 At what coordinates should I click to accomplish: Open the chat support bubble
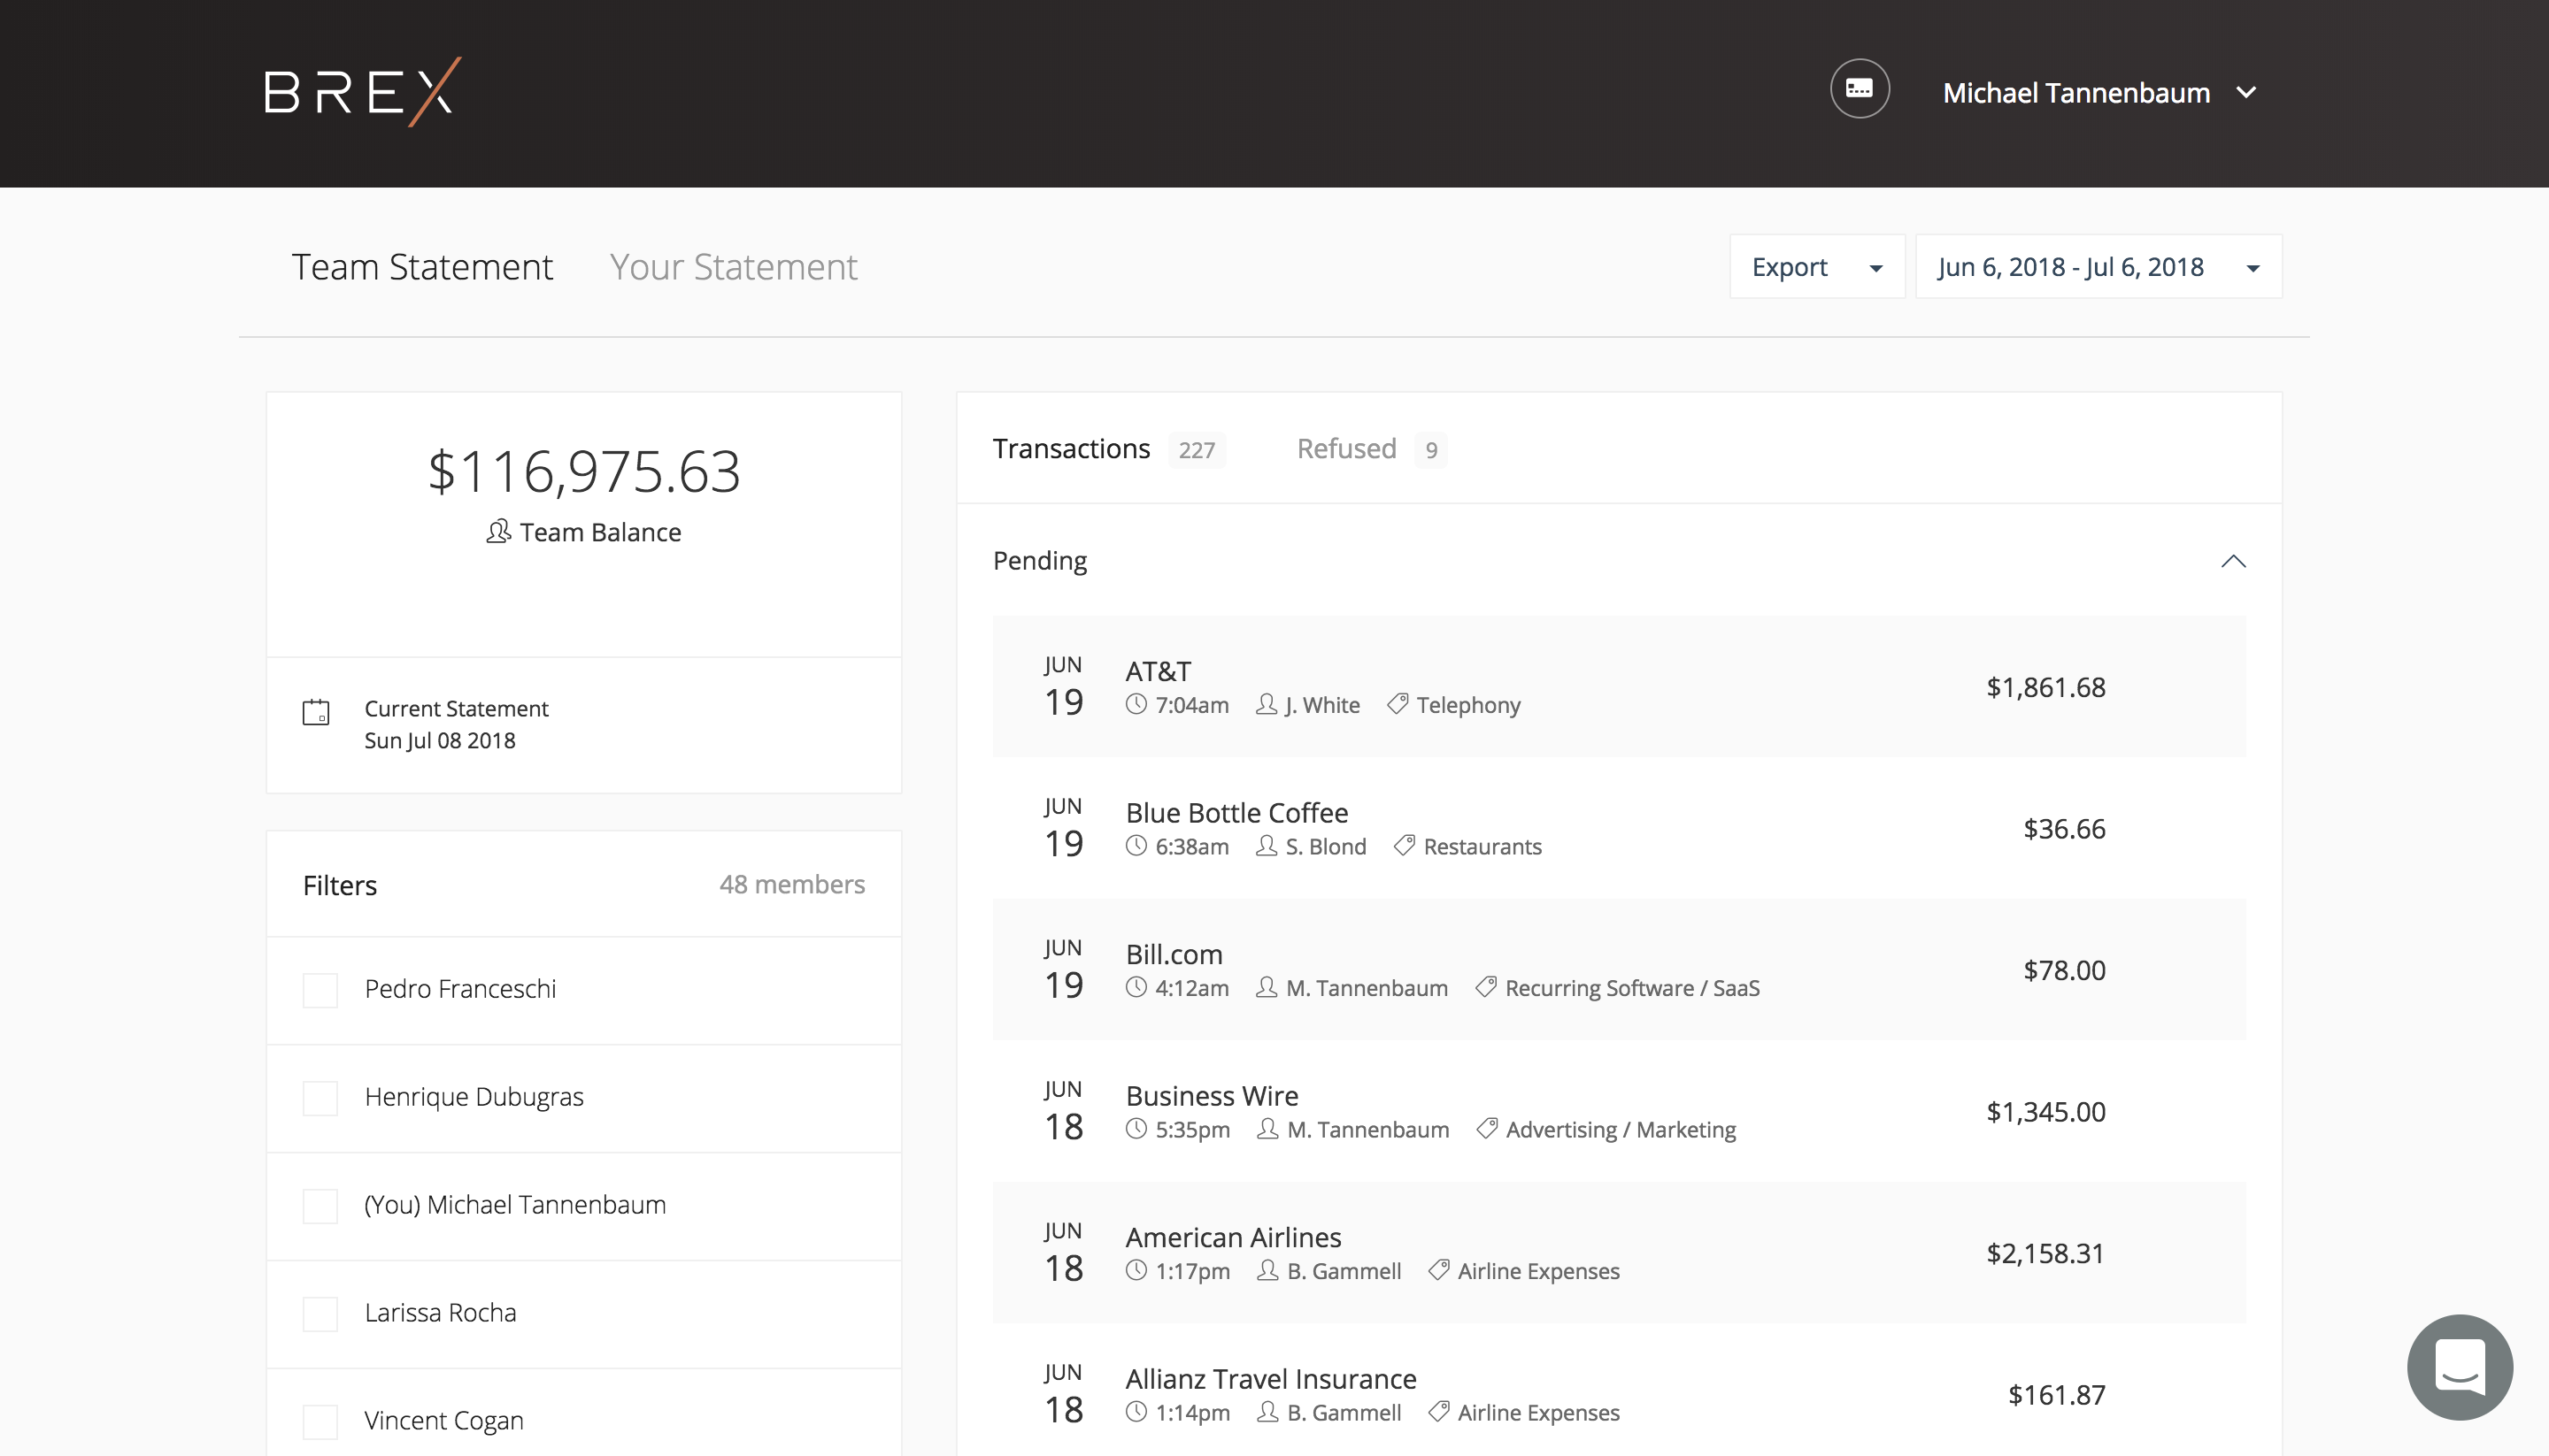tap(2459, 1366)
